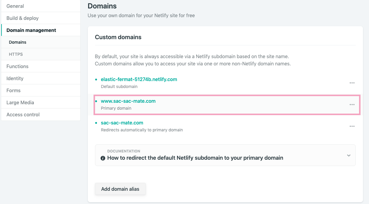Open the redirect default subdomain documentation title
The width and height of the screenshot is (369, 204).
click(x=195, y=158)
